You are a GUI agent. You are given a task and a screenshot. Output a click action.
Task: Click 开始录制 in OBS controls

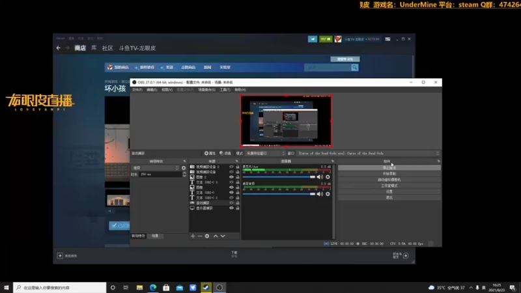click(x=389, y=174)
